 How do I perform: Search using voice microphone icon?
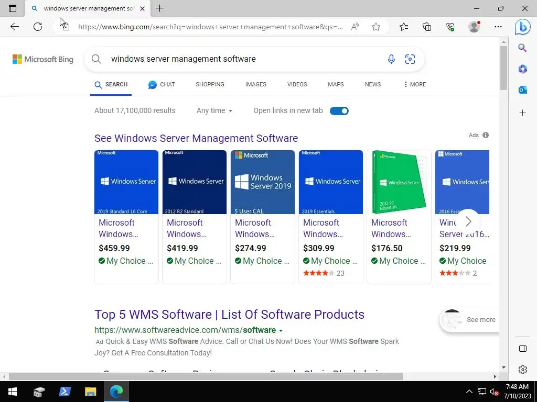(x=391, y=59)
